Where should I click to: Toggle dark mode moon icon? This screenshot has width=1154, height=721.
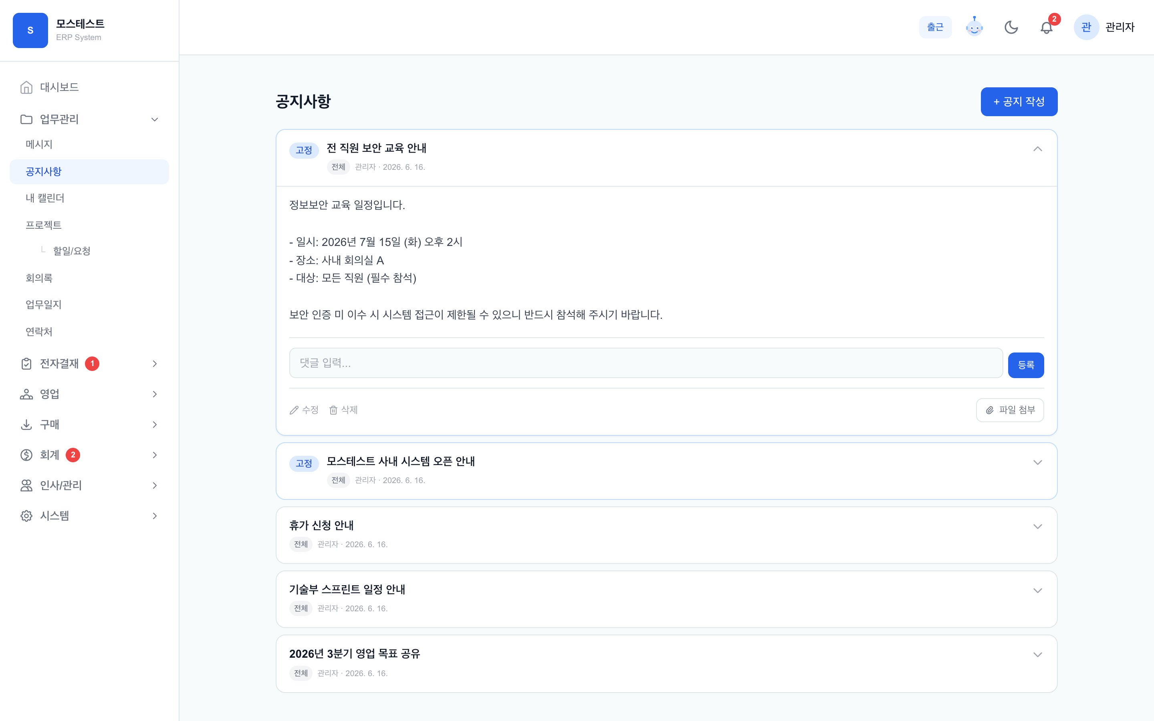click(x=1011, y=27)
